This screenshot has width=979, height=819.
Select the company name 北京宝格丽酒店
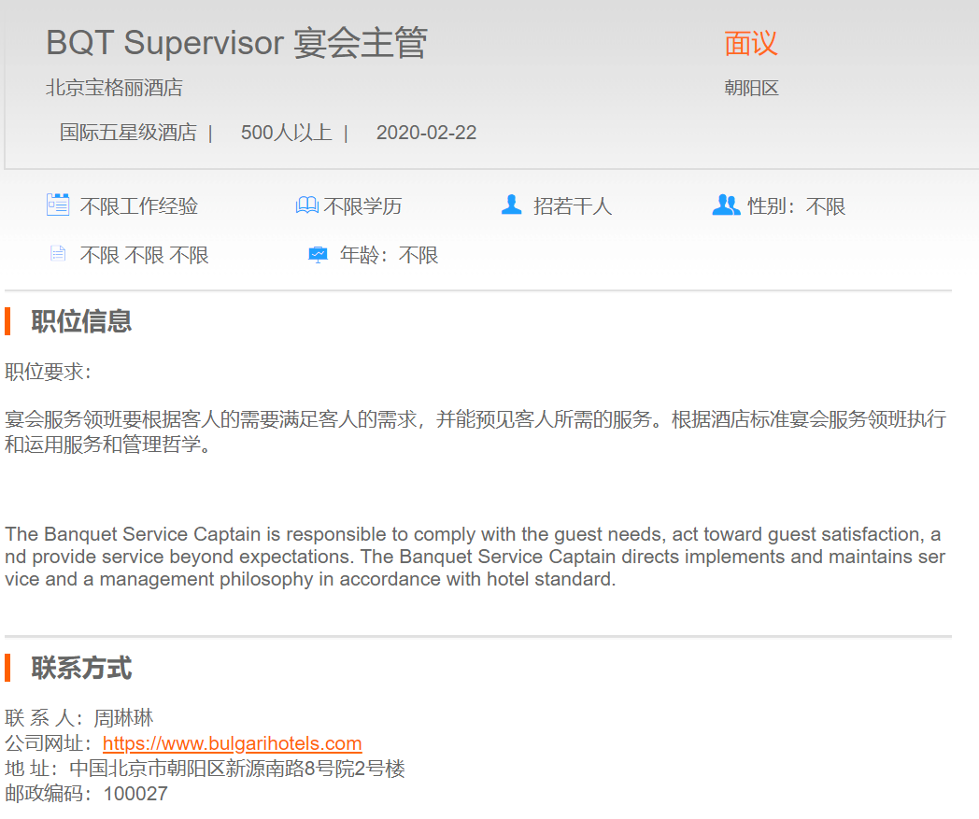[114, 89]
